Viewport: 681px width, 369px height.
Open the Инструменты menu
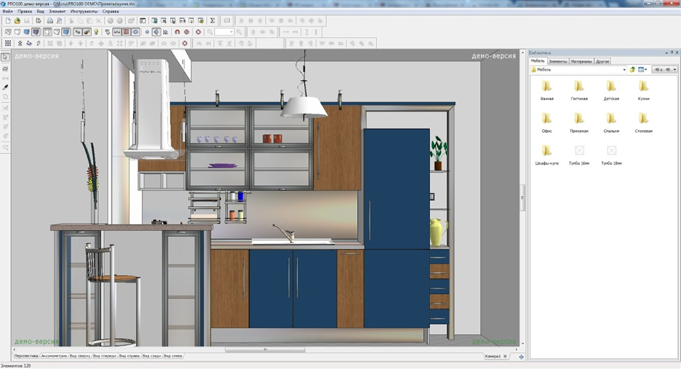83,11
